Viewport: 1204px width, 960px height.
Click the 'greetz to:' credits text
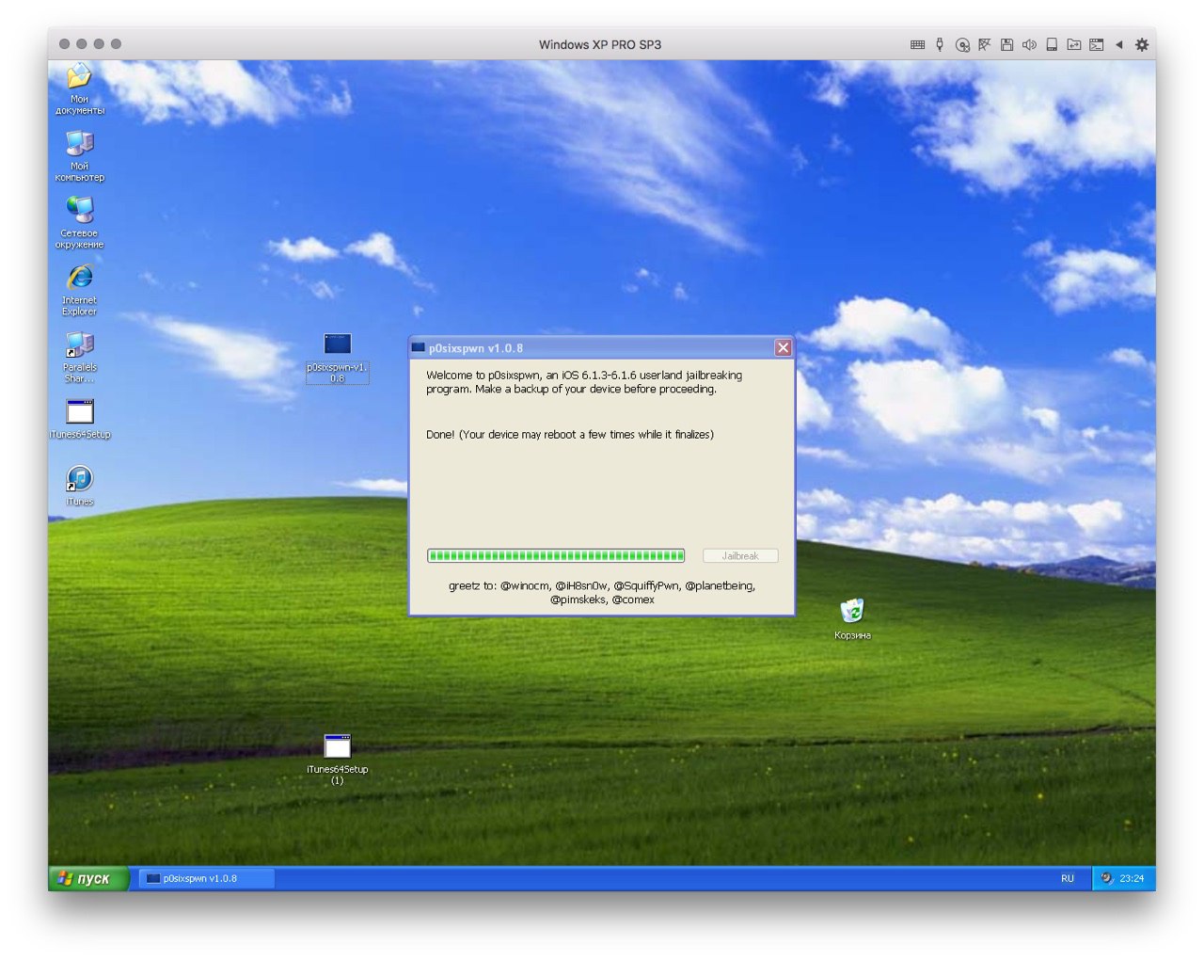click(602, 593)
